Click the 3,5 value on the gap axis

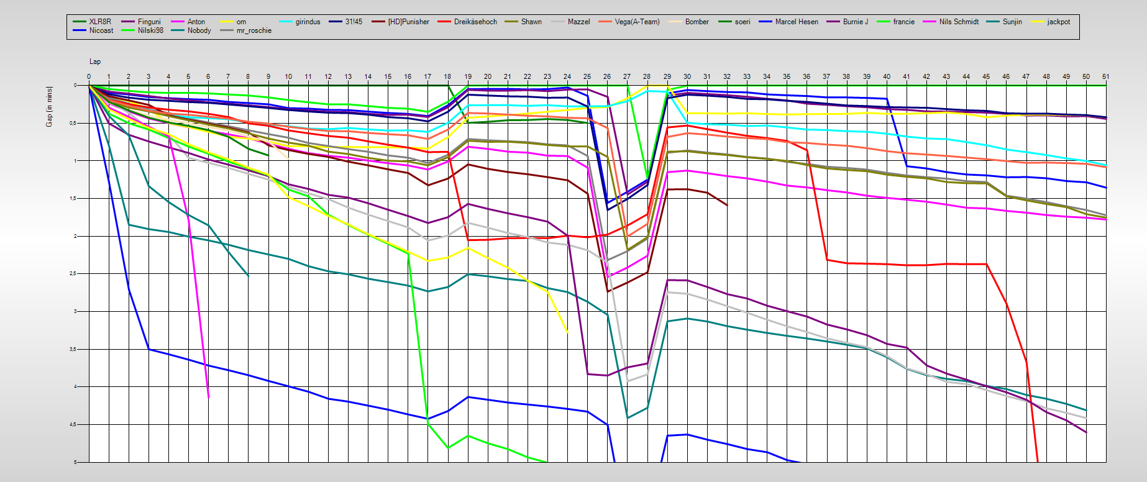[74, 349]
